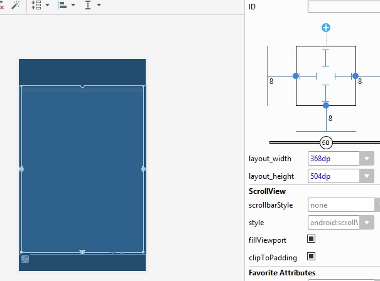Click the Clear All Constraints icon
Image resolution: width=380 pixels, height=281 pixels.
click(2, 4)
